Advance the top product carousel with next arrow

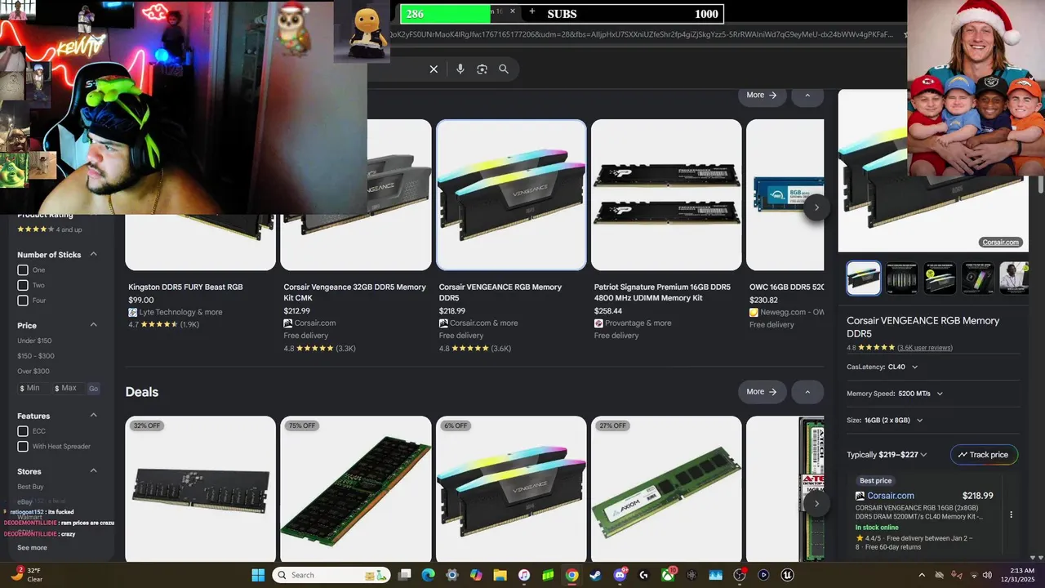tap(816, 207)
